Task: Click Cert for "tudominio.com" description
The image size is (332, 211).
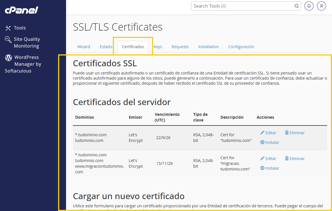Action: 236,138
